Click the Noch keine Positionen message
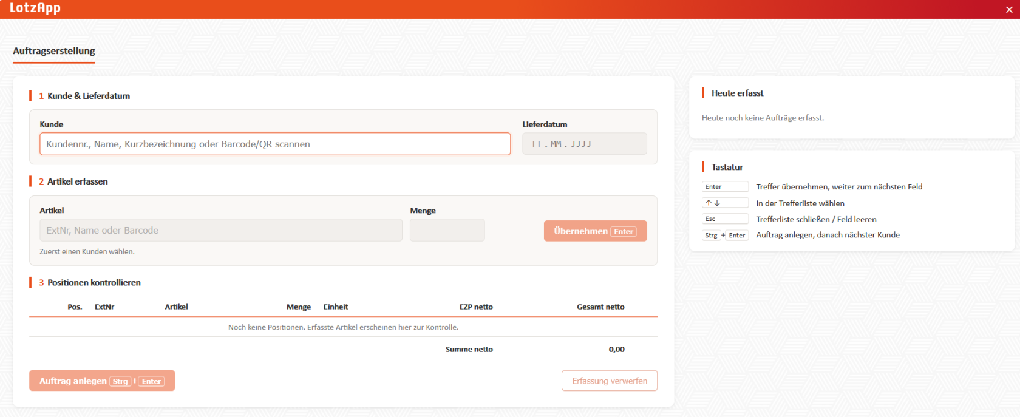Image resolution: width=1020 pixels, height=417 pixels. 344,327
